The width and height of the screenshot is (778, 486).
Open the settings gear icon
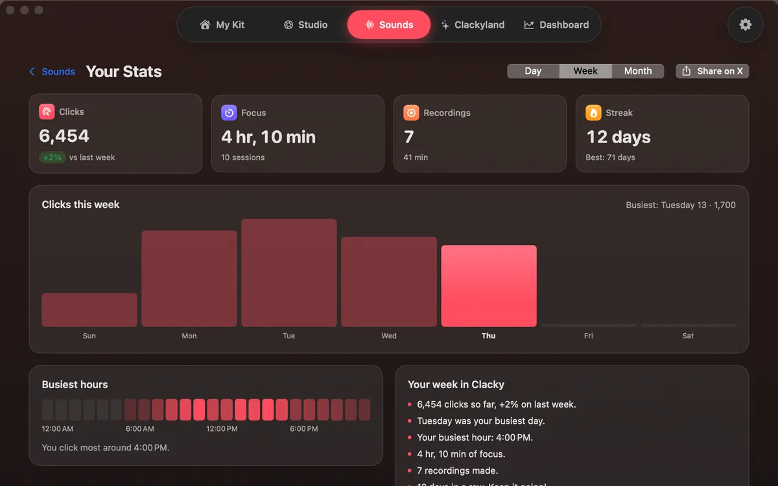click(746, 25)
